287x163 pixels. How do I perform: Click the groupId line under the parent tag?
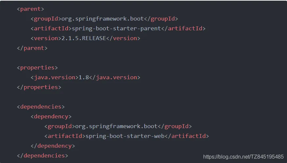[104, 19]
